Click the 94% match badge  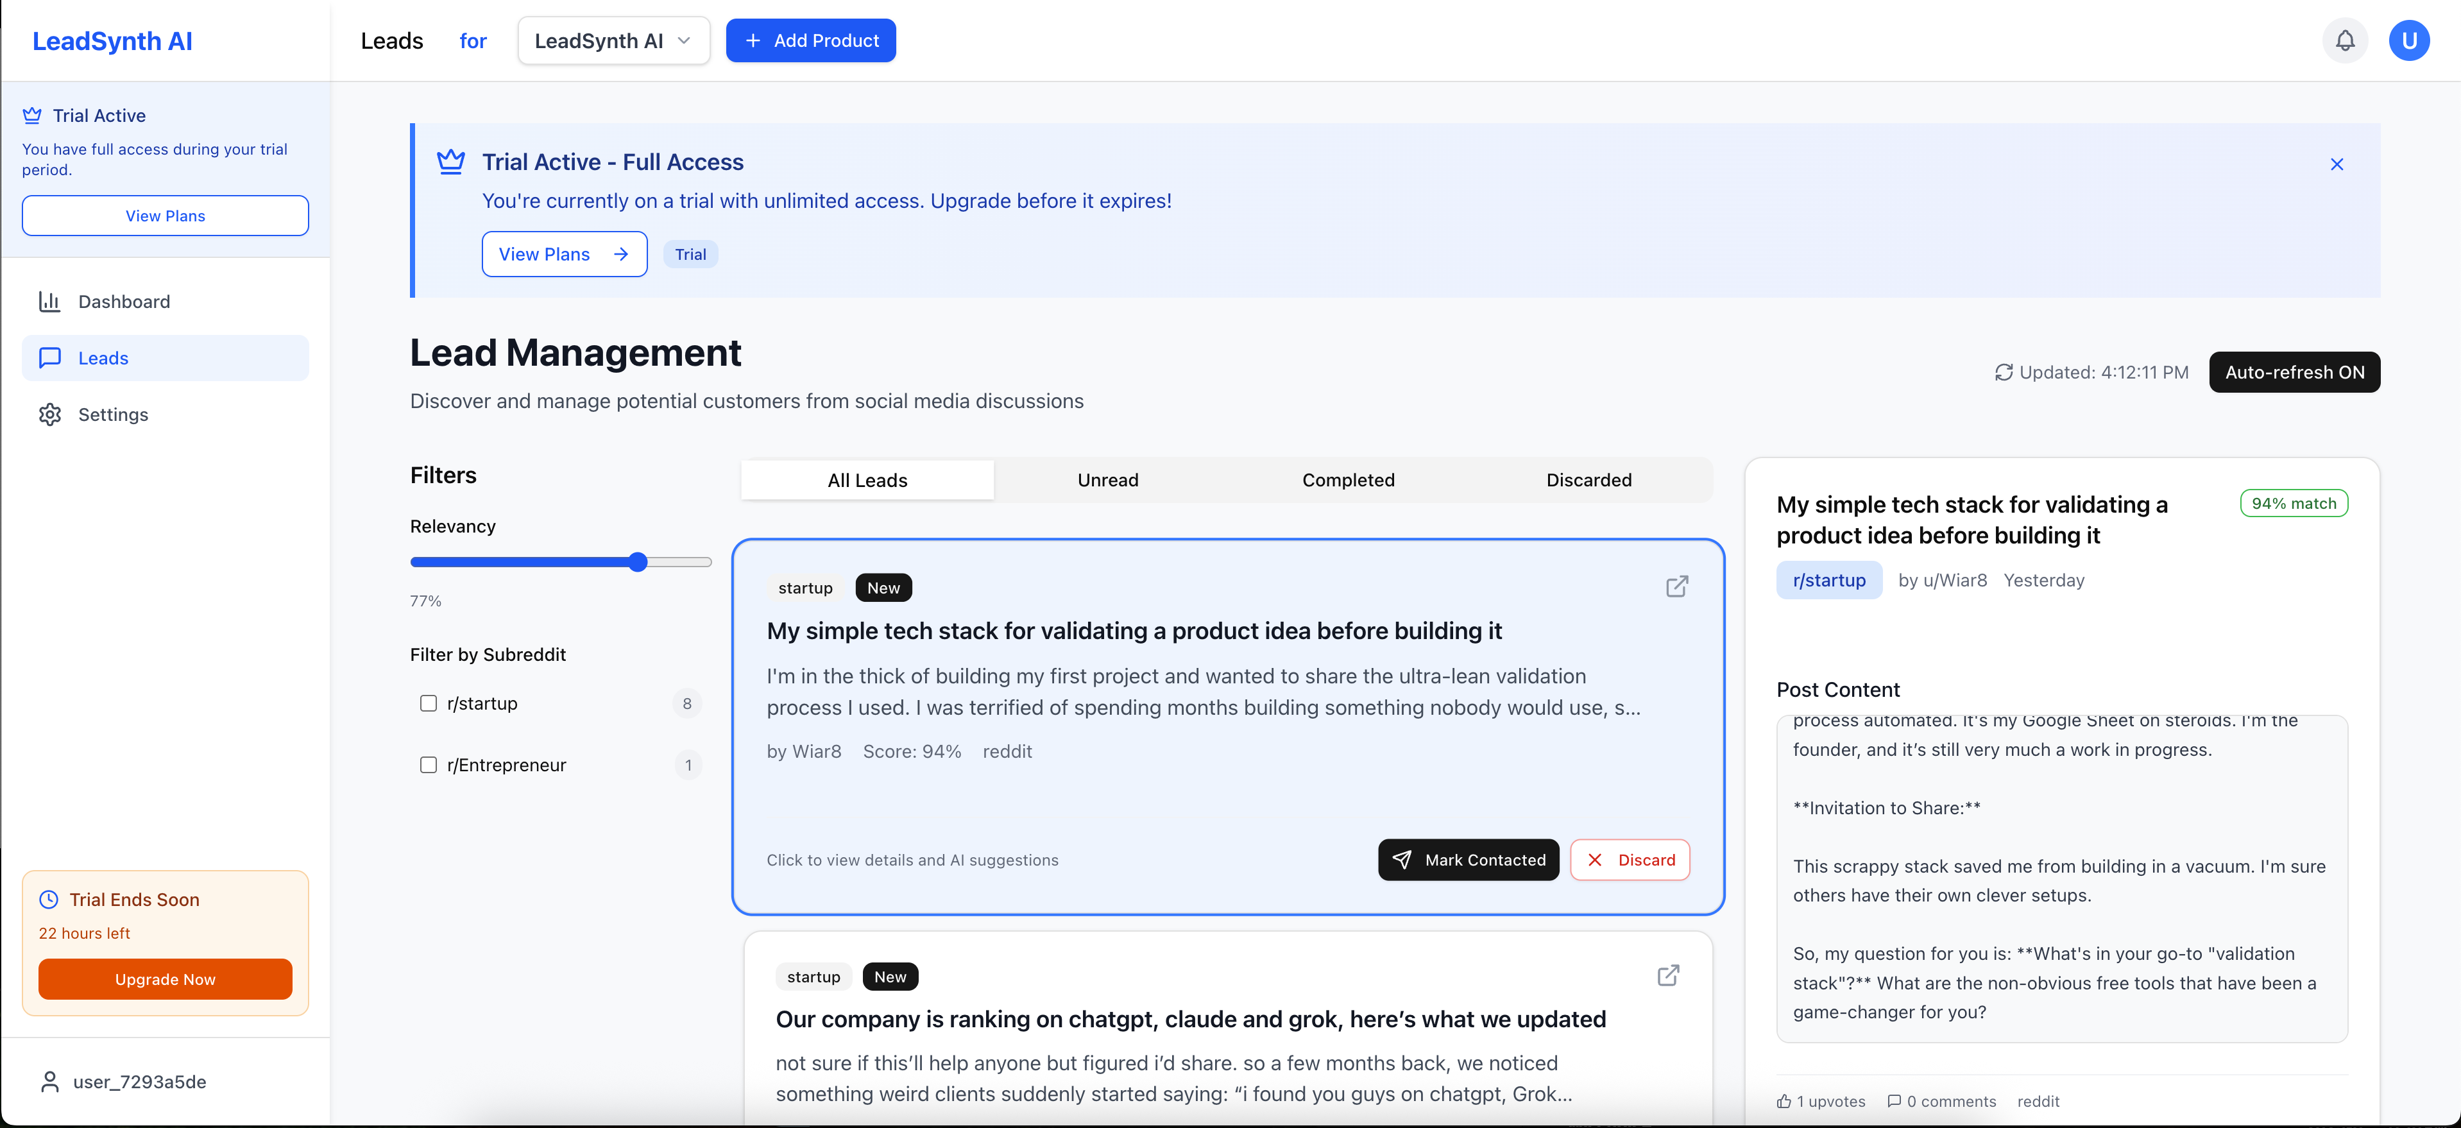point(2293,503)
